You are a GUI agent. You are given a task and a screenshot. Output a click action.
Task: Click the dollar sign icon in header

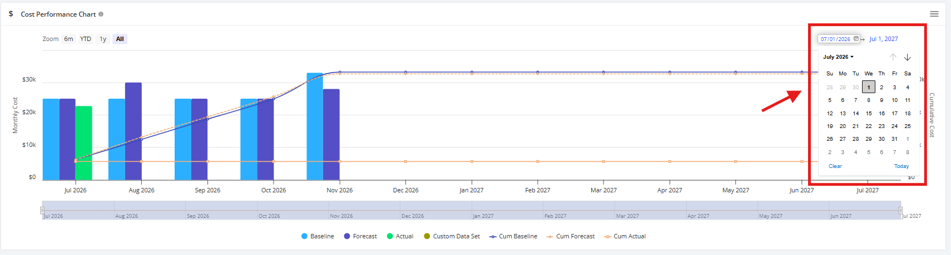pos(11,14)
